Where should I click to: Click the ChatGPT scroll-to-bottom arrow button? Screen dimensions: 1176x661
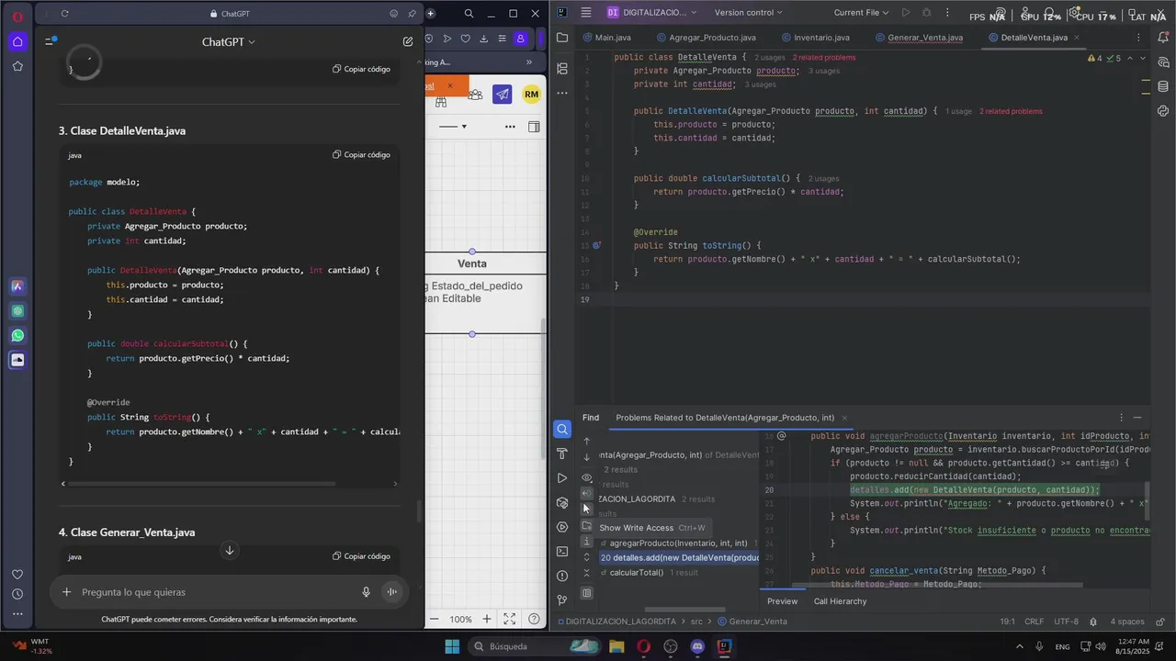click(230, 550)
